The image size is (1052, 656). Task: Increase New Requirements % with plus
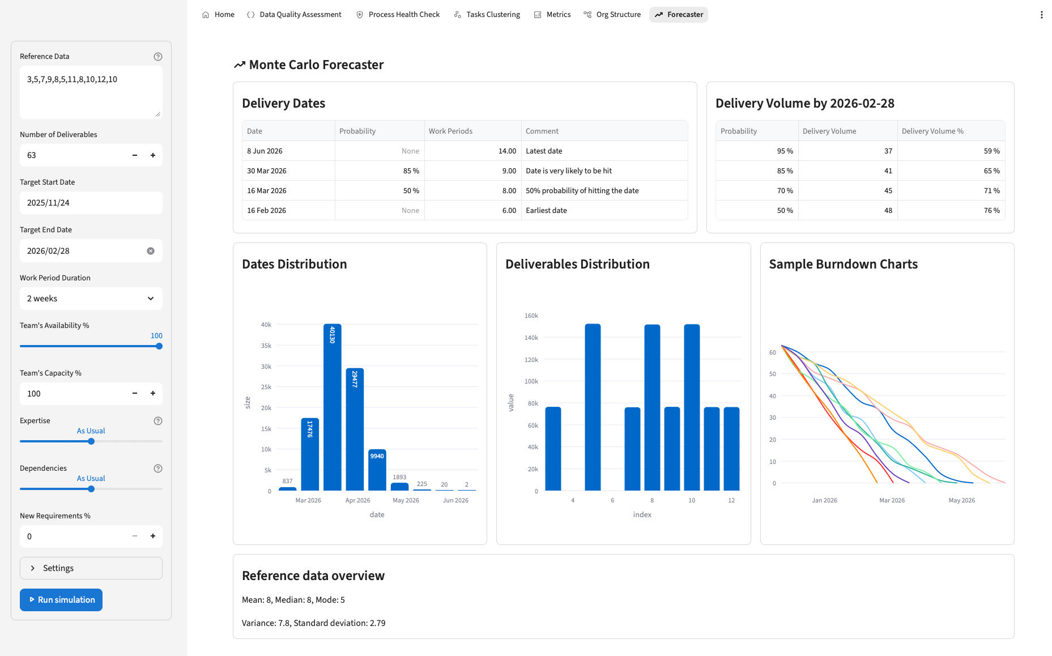(153, 536)
